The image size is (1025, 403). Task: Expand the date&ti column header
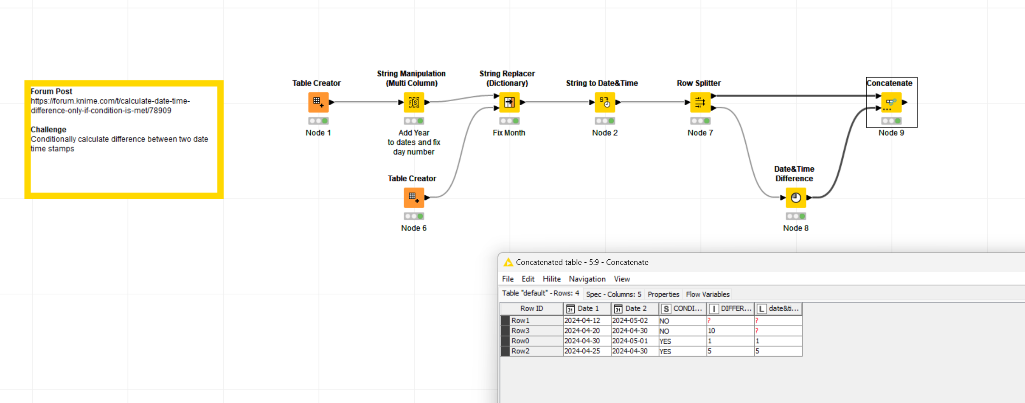click(778, 309)
